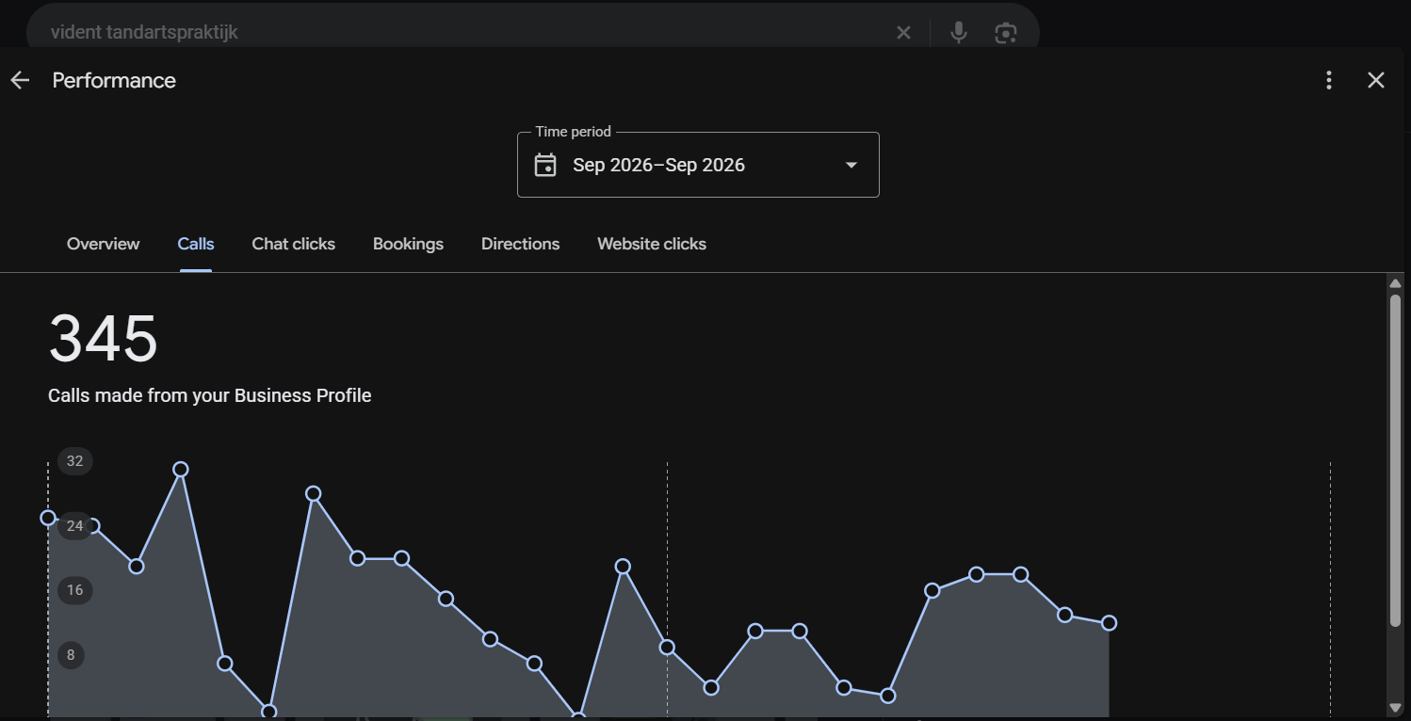
Task: Open the Chat clicks tab
Action: (x=293, y=244)
